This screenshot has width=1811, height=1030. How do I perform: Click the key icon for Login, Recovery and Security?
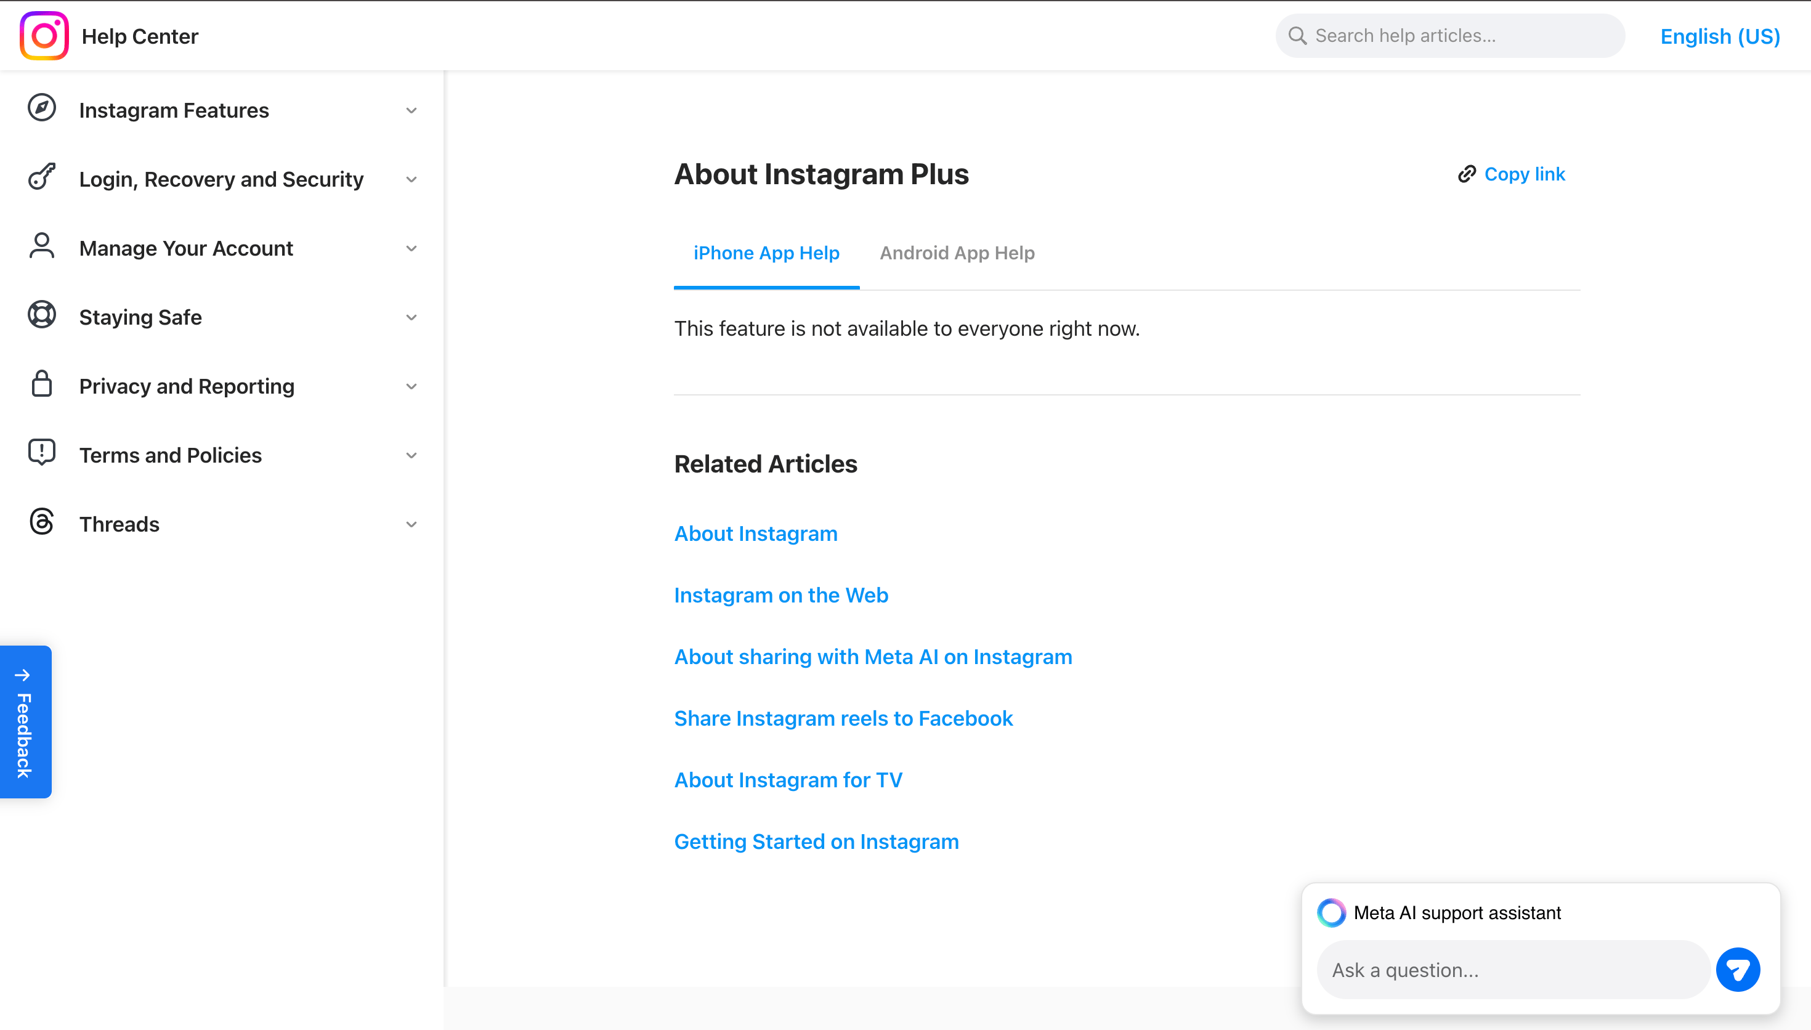(42, 177)
